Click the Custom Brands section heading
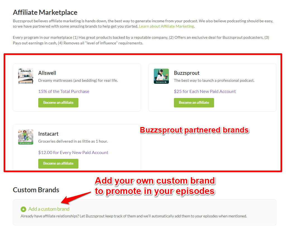Viewport: 290px width, 228px height. coord(36,190)
